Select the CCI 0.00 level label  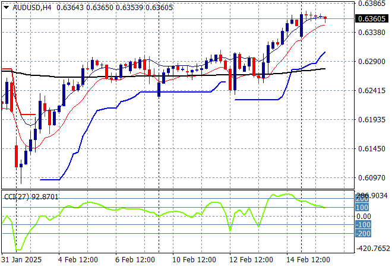tap(363, 217)
